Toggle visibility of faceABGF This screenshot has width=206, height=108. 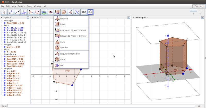tap(5, 57)
